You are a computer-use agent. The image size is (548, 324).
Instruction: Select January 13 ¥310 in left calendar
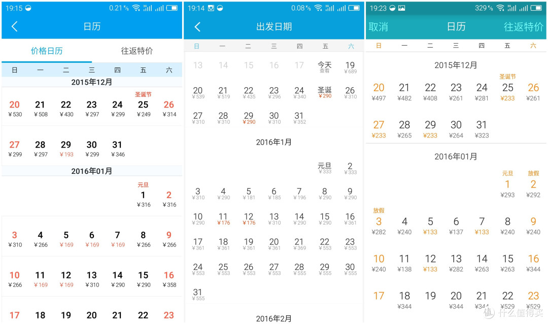(92, 279)
